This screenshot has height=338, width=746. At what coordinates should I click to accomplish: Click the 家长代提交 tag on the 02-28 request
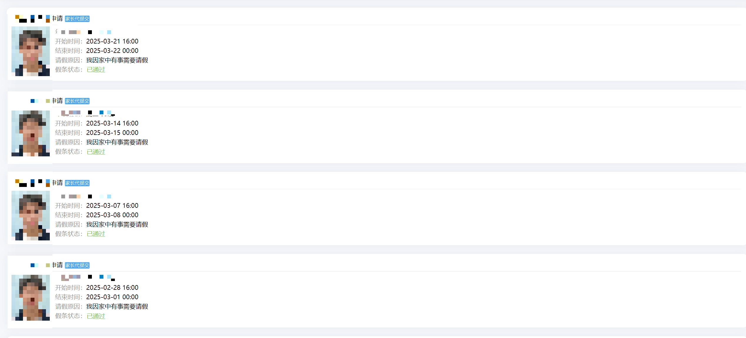click(77, 265)
